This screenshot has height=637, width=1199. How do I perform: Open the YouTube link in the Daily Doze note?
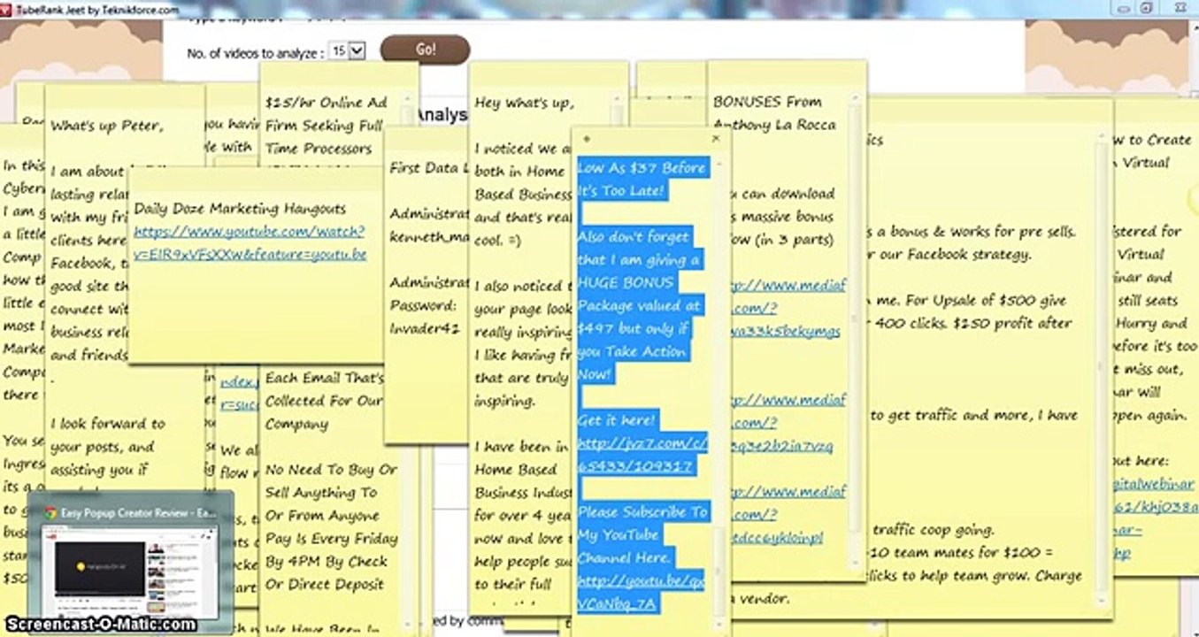(x=249, y=243)
